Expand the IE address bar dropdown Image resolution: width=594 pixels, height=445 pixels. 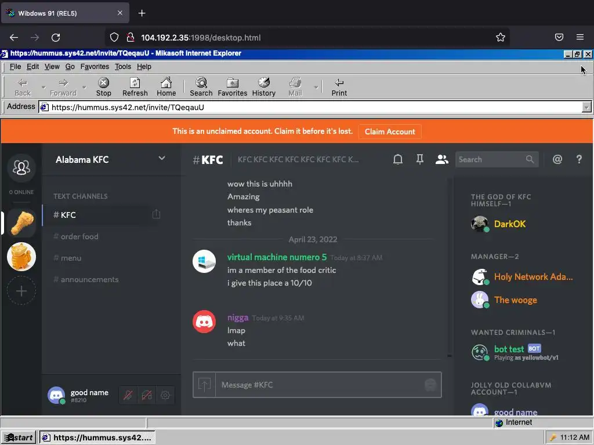(586, 107)
